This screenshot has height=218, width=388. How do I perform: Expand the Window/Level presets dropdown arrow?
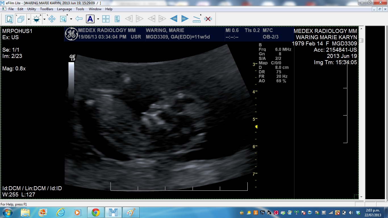click(x=44, y=19)
